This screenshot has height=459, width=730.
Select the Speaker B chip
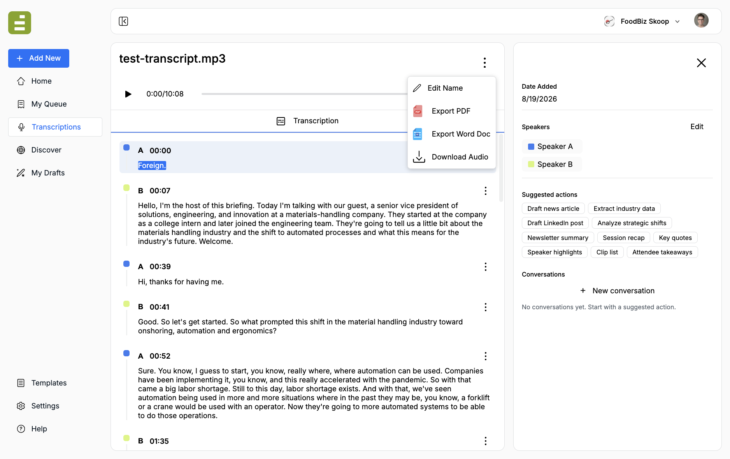(552, 164)
